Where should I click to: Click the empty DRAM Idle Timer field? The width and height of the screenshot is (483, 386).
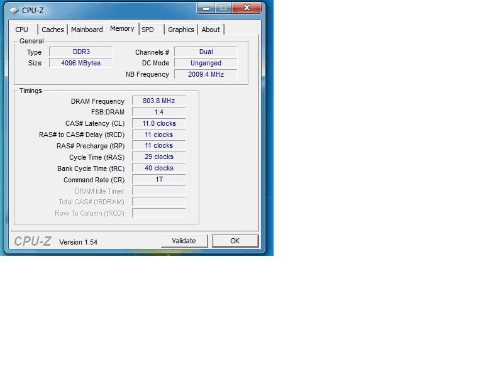159,191
